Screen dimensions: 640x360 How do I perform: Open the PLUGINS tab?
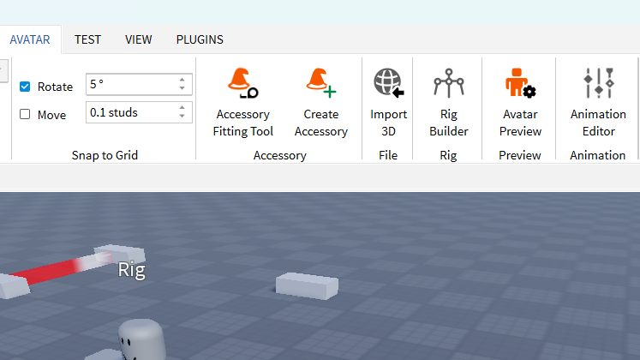point(200,39)
